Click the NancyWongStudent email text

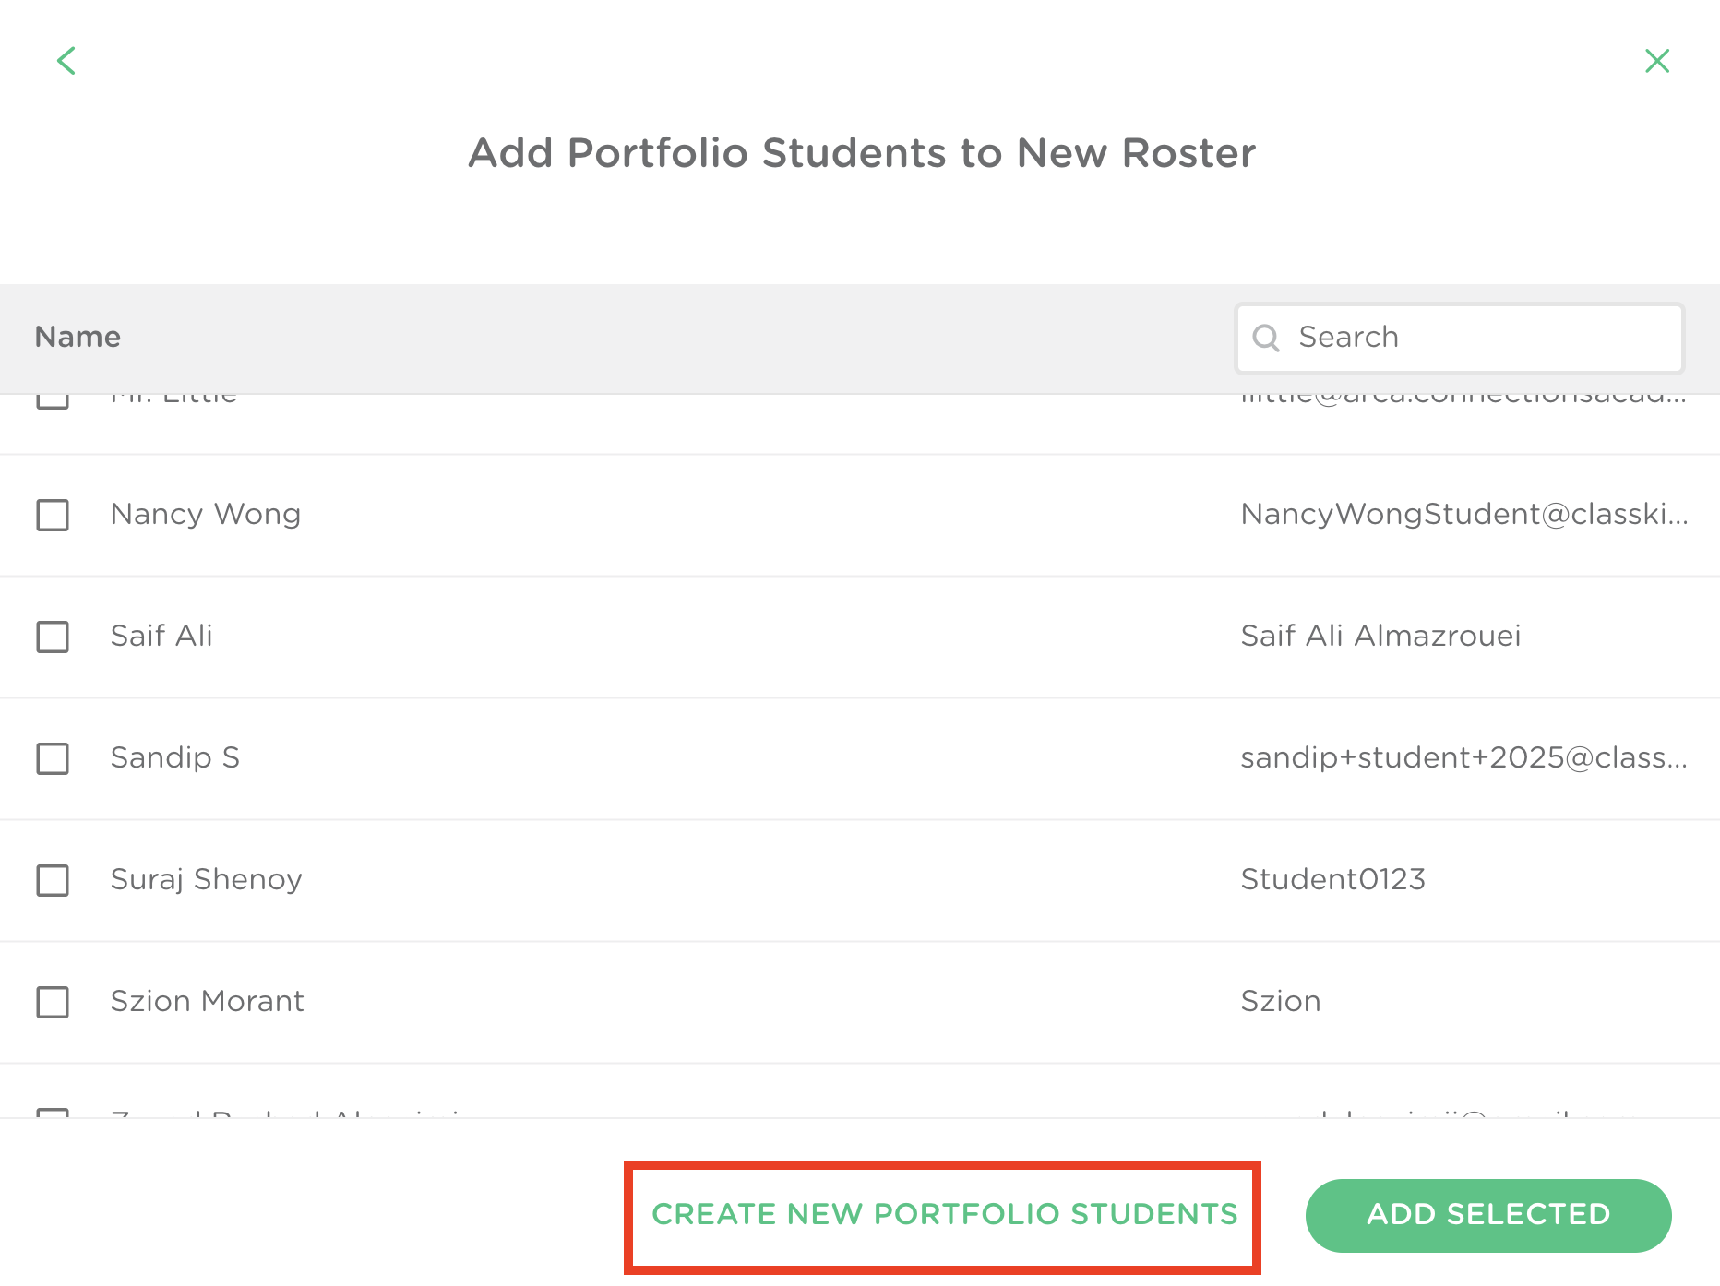point(1463,514)
